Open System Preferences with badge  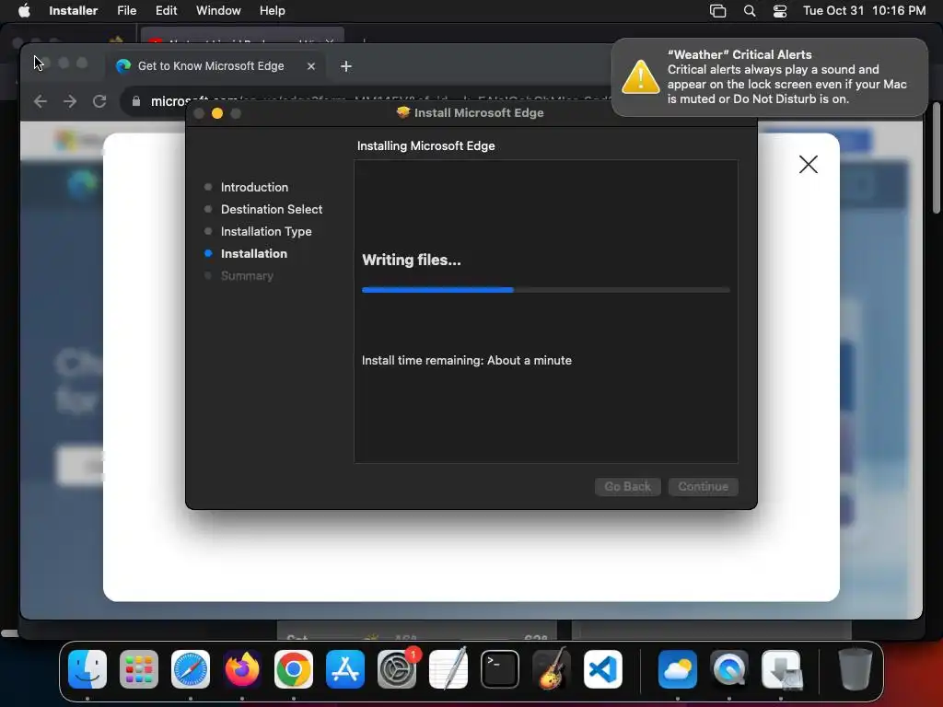coord(397,669)
